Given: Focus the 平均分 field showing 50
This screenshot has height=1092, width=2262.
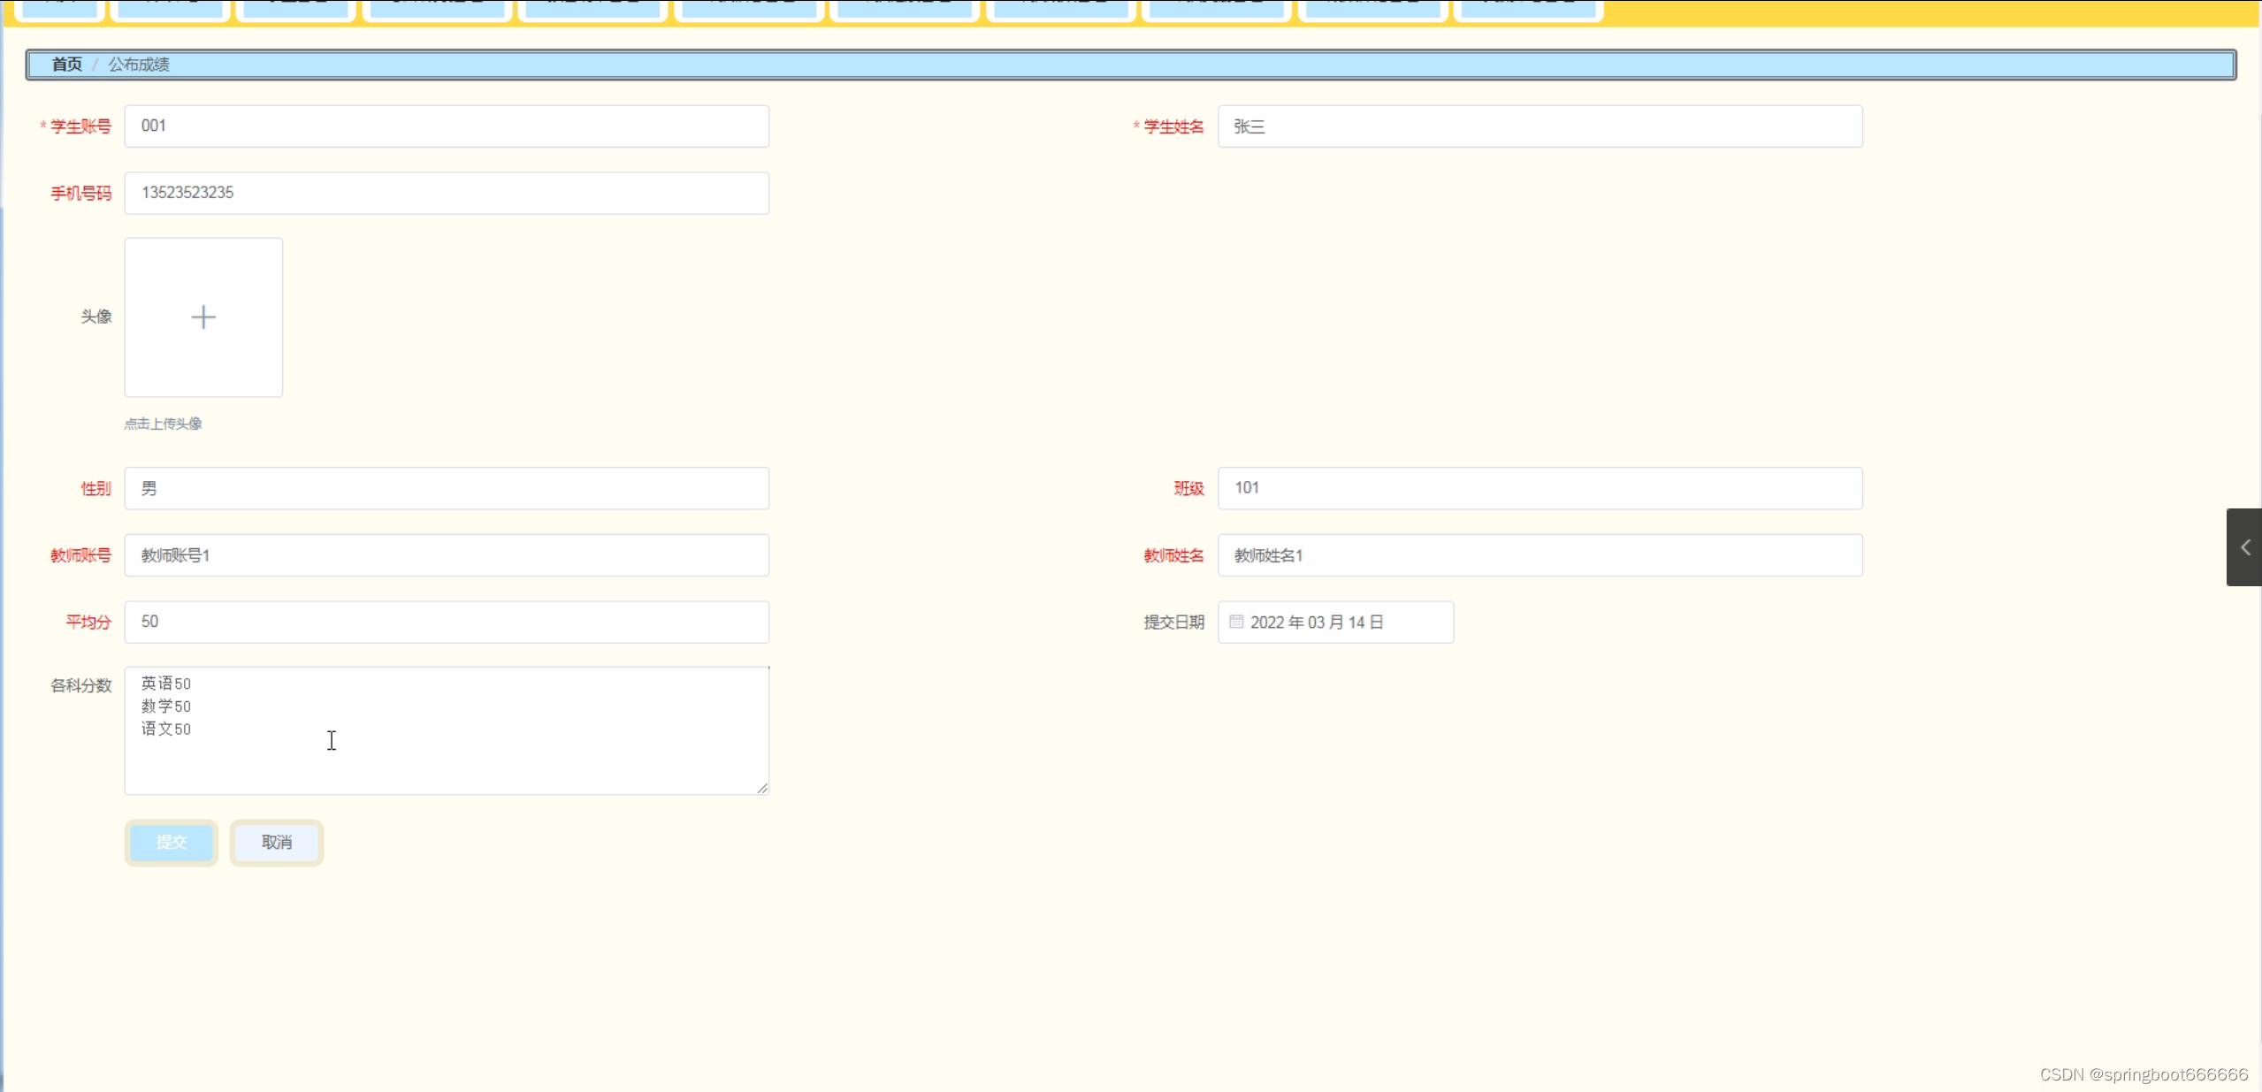Looking at the screenshot, I should click(x=447, y=622).
